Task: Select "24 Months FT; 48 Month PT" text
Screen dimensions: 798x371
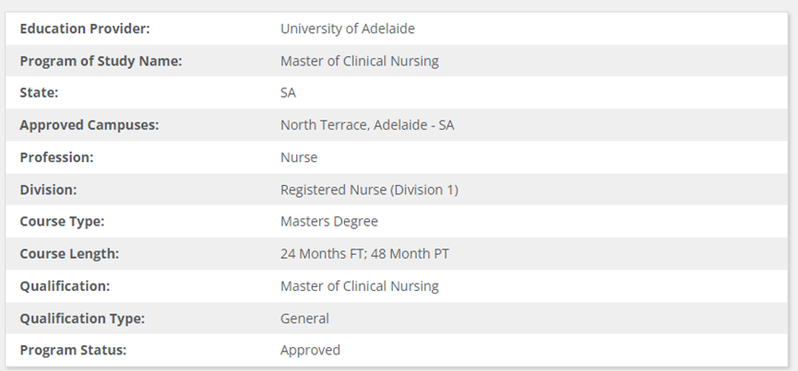Action: pyautogui.click(x=365, y=254)
